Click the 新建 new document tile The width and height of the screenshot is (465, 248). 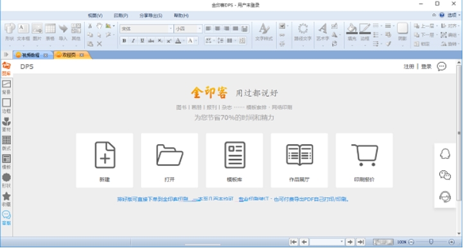coord(105,160)
